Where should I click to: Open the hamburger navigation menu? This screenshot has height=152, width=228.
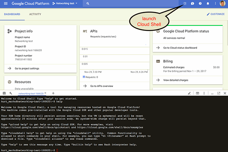[x=6, y=3]
